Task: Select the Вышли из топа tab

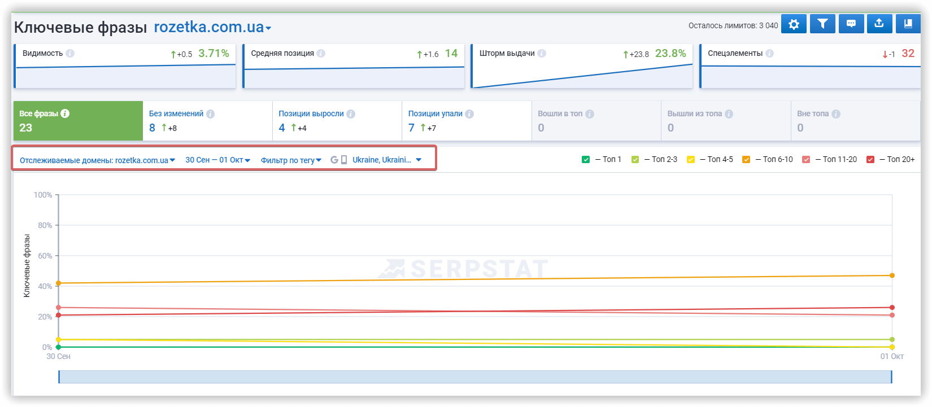Action: [x=726, y=121]
